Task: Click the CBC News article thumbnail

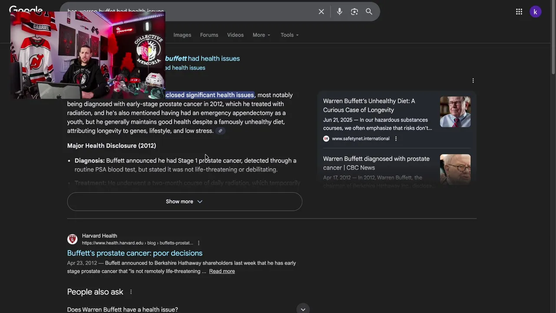Action: coord(455,170)
